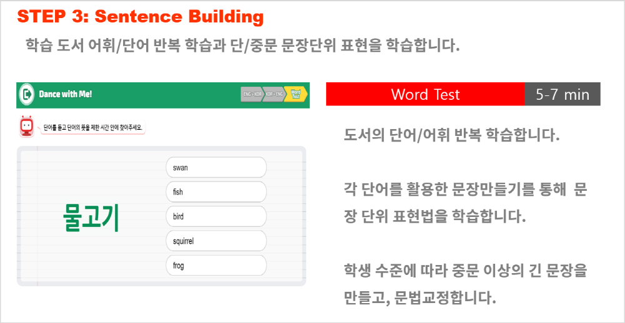Screen dimensions: 625x323
Task: Select the ENG > KOR step tab
Action: click(x=251, y=95)
